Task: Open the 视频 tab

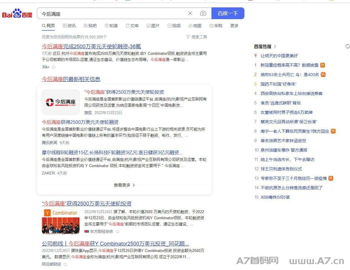Action: 174,26
